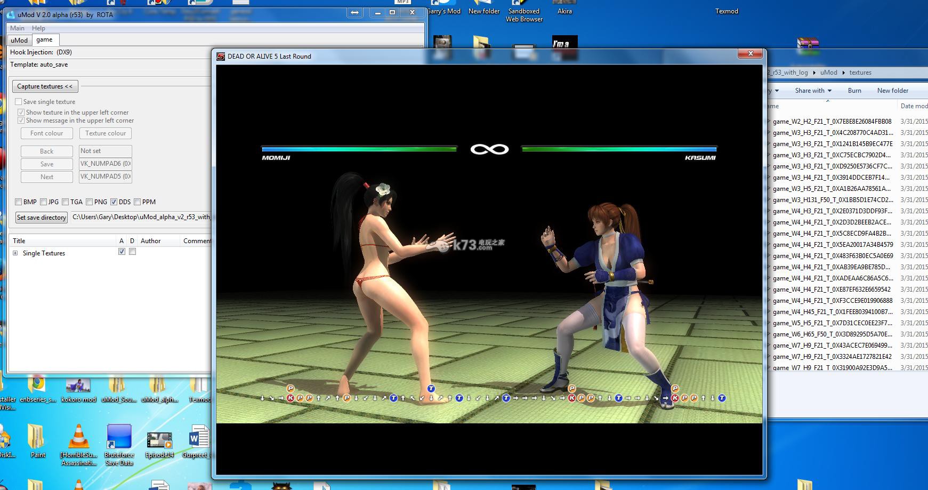The height and width of the screenshot is (490, 928).
Task: Click the Font colour button
Action: pyautogui.click(x=47, y=133)
